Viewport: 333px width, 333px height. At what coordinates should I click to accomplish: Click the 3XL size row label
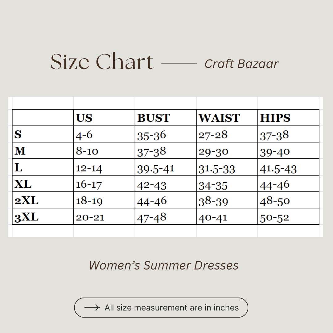tap(27, 217)
